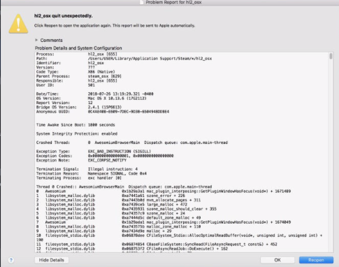Click the 'Anonymous UUID:' line
This screenshot has height=267, width=339.
click(103, 112)
